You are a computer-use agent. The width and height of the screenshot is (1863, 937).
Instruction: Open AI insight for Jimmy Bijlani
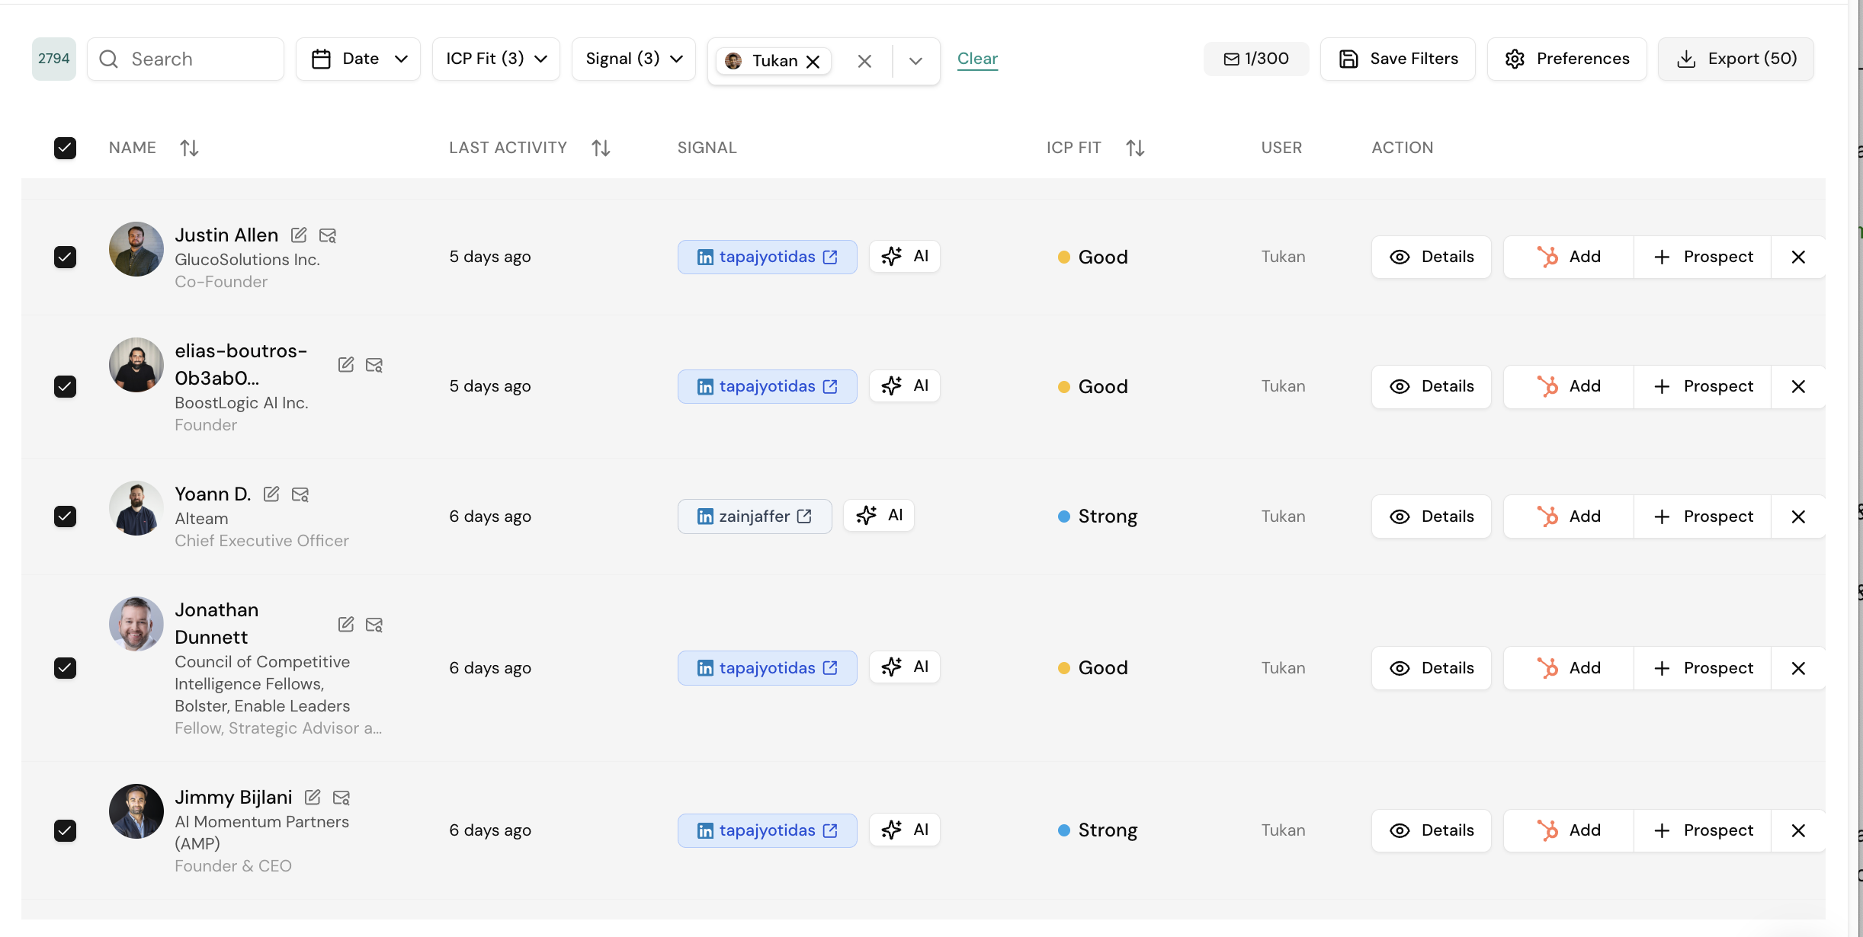tap(905, 830)
